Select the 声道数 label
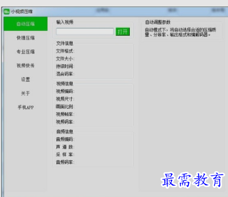The image size is (228, 197). click(x=65, y=147)
